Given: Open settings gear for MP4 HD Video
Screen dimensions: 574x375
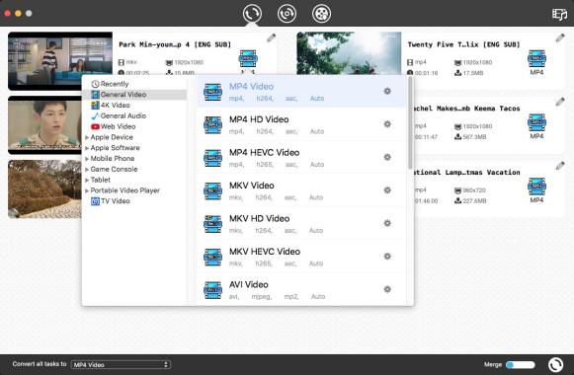Looking at the screenshot, I should tap(387, 124).
